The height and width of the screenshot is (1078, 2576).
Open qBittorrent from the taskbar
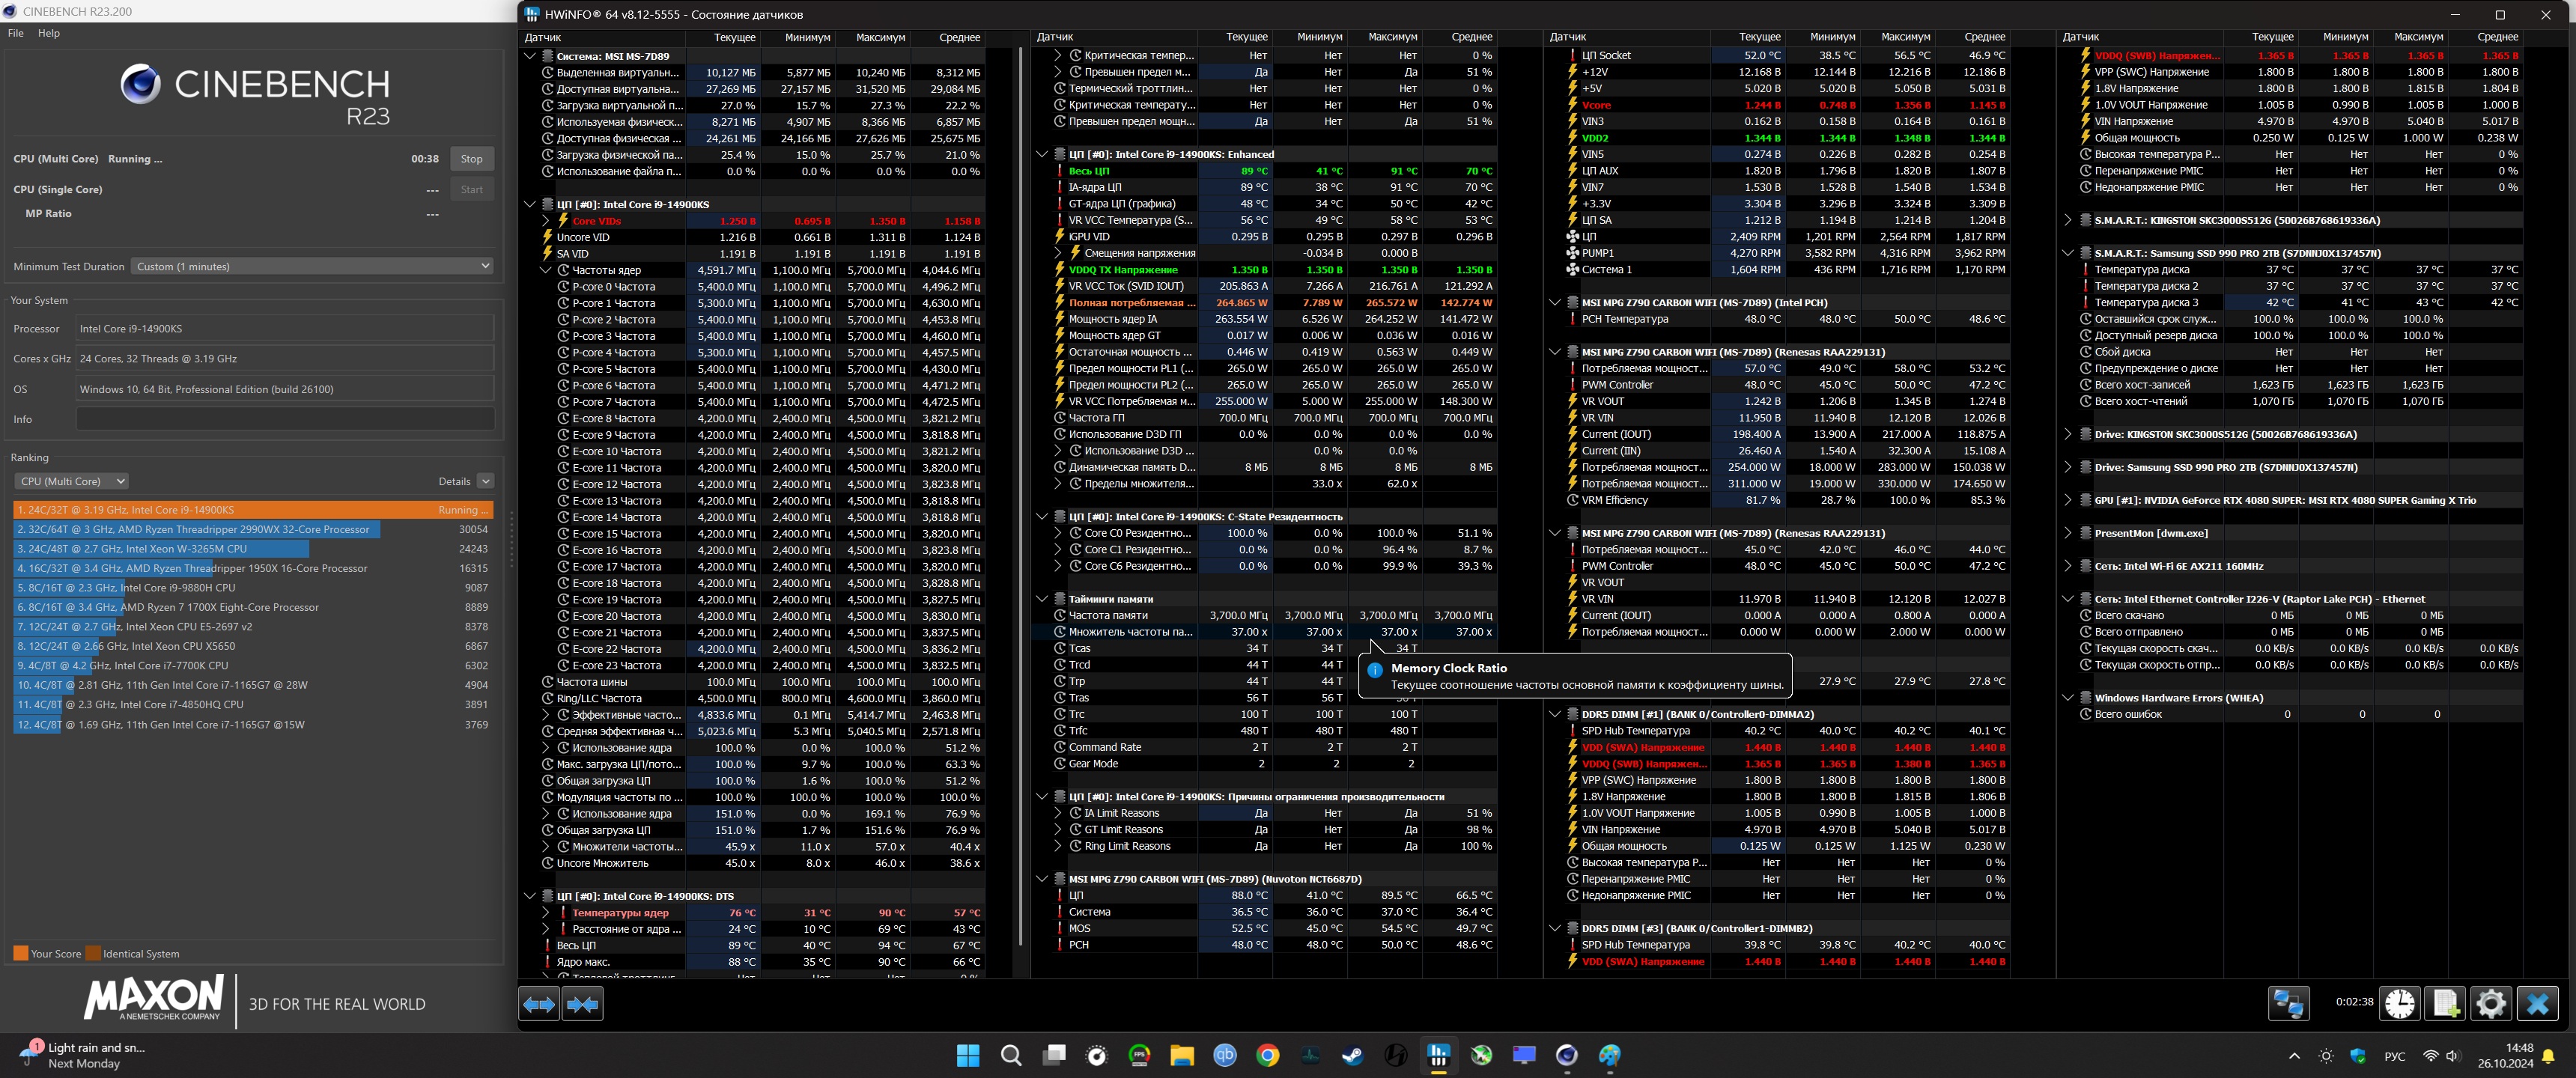pyautogui.click(x=1224, y=1055)
